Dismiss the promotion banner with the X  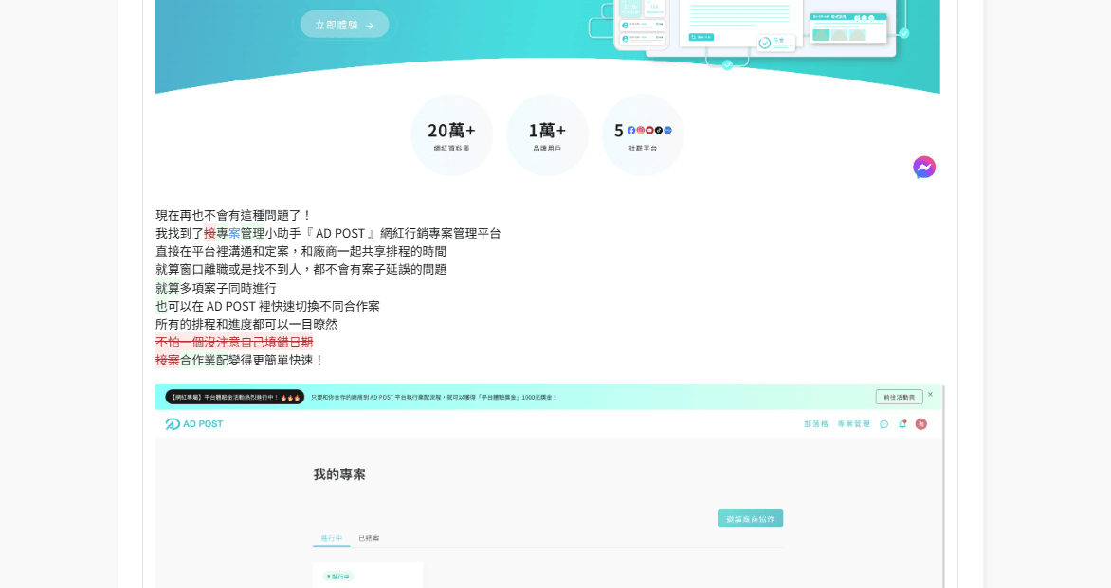tap(931, 395)
